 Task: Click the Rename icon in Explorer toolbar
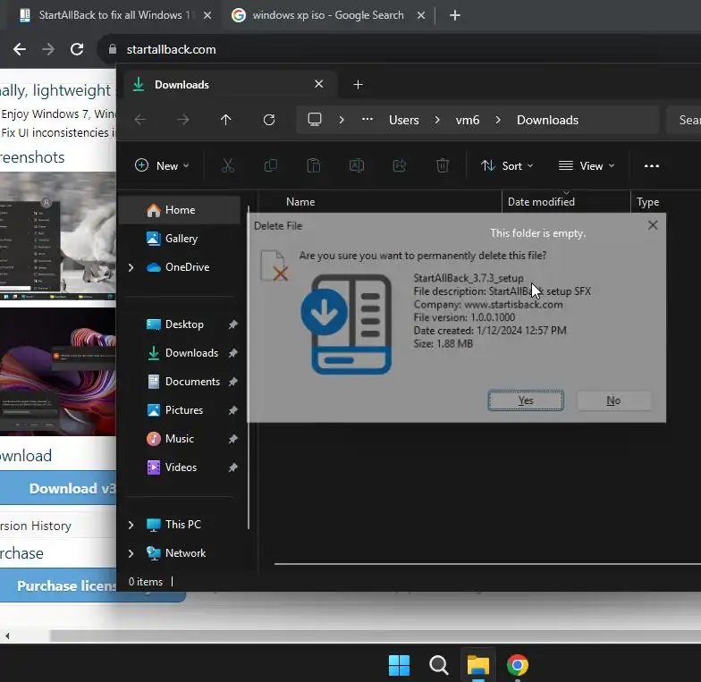pyautogui.click(x=356, y=166)
